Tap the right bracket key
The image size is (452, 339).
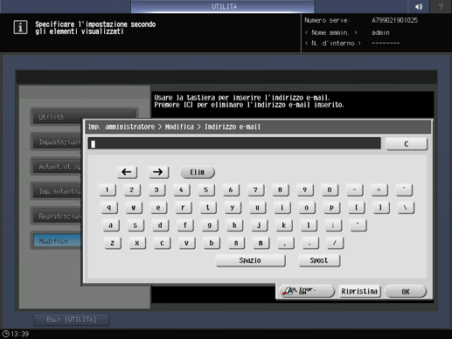pyautogui.click(x=381, y=208)
